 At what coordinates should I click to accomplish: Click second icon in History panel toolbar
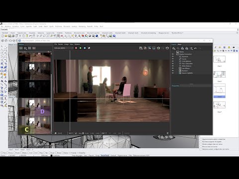point(25,48)
